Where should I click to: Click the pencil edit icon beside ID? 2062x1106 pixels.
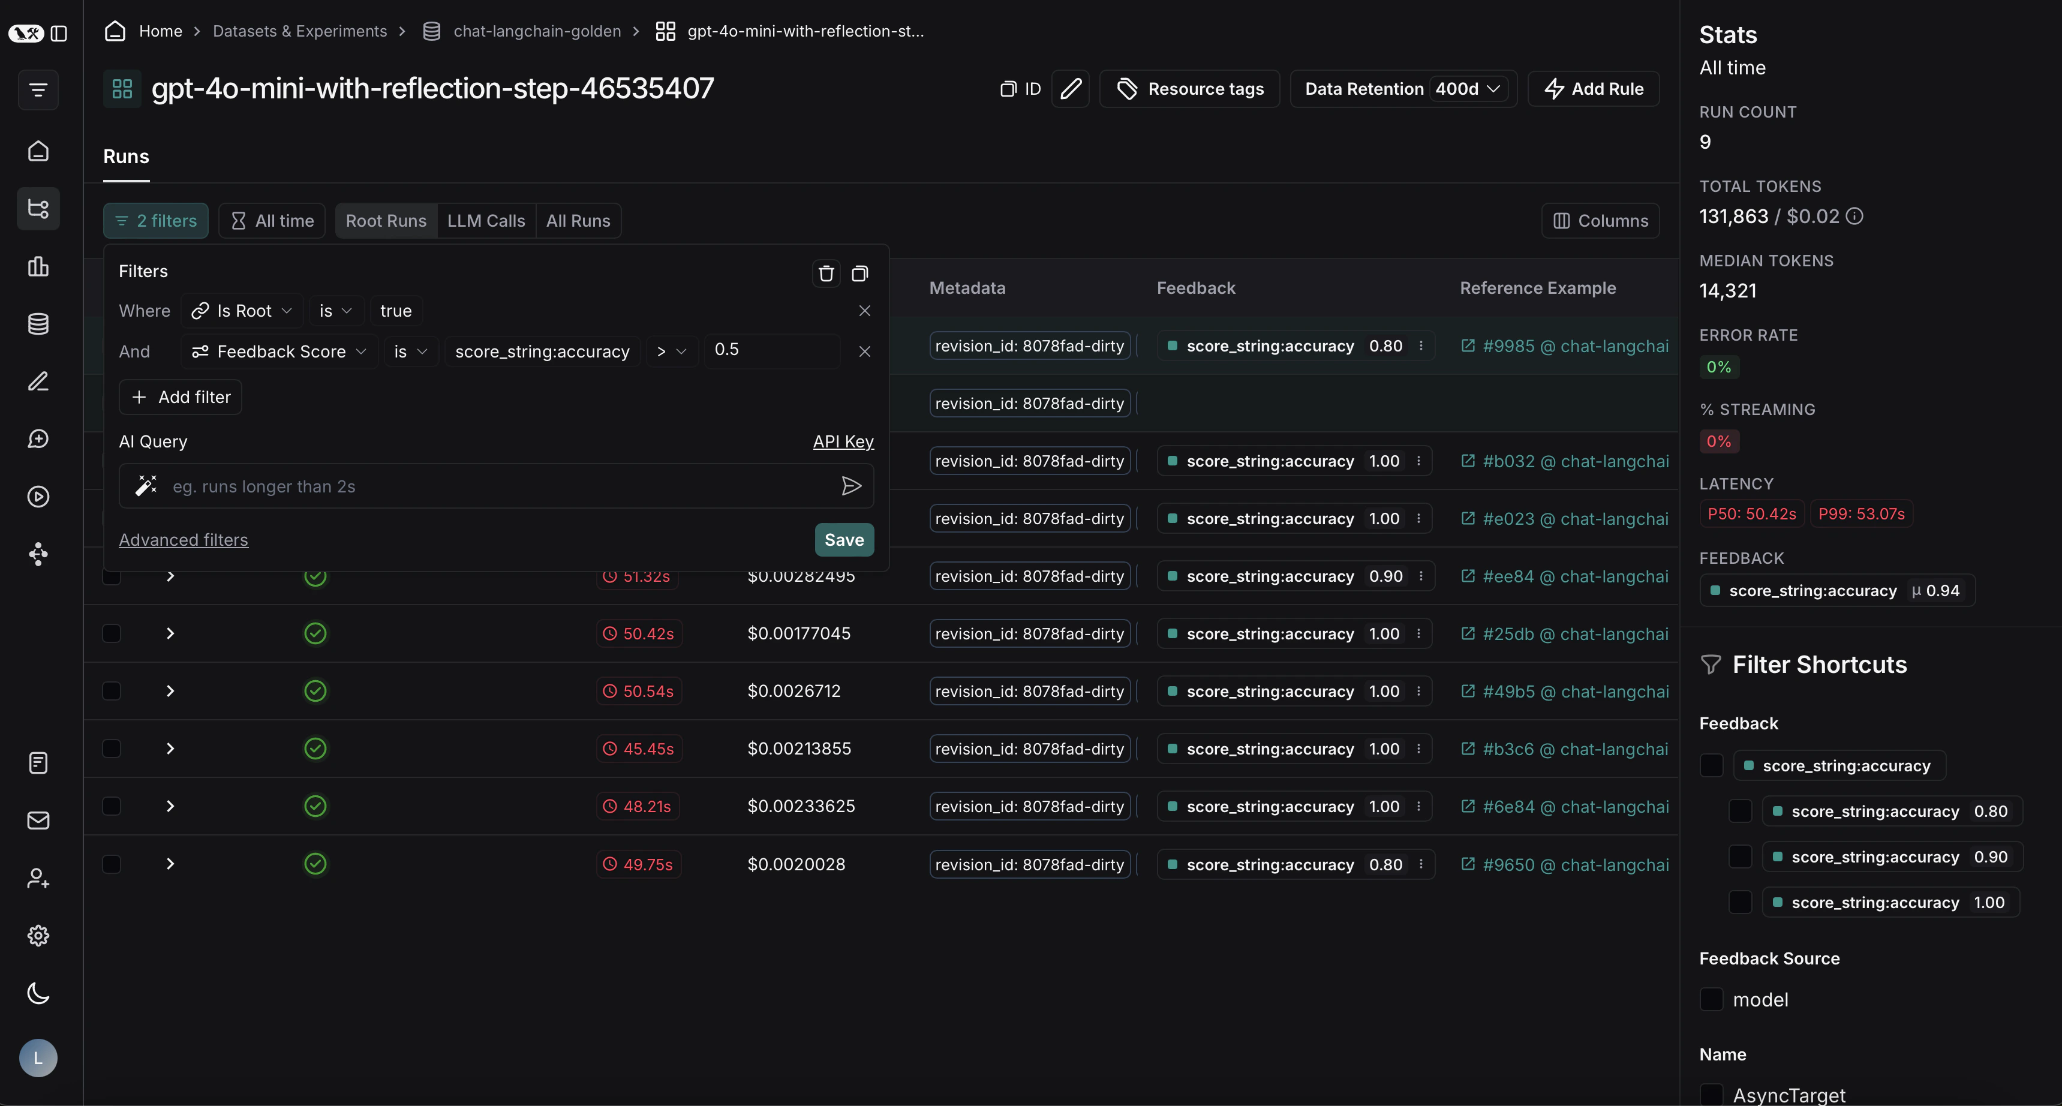1070,89
